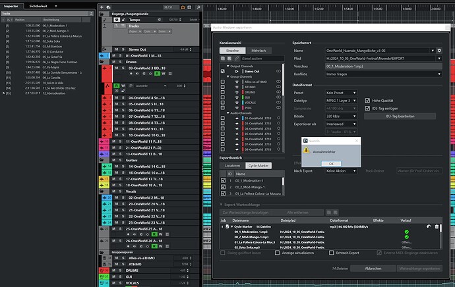
Task: Solo the Stereo Out track
Action: pyautogui.click(x=123, y=49)
